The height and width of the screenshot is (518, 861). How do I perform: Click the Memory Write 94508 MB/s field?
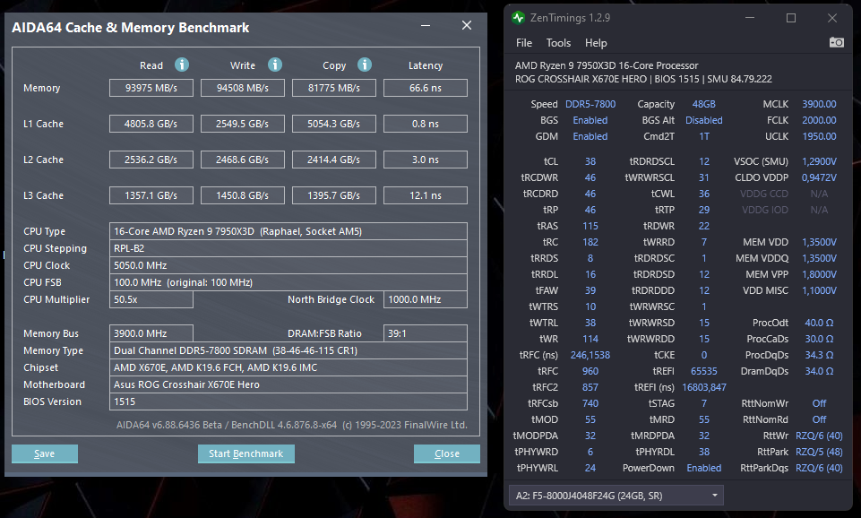point(243,88)
